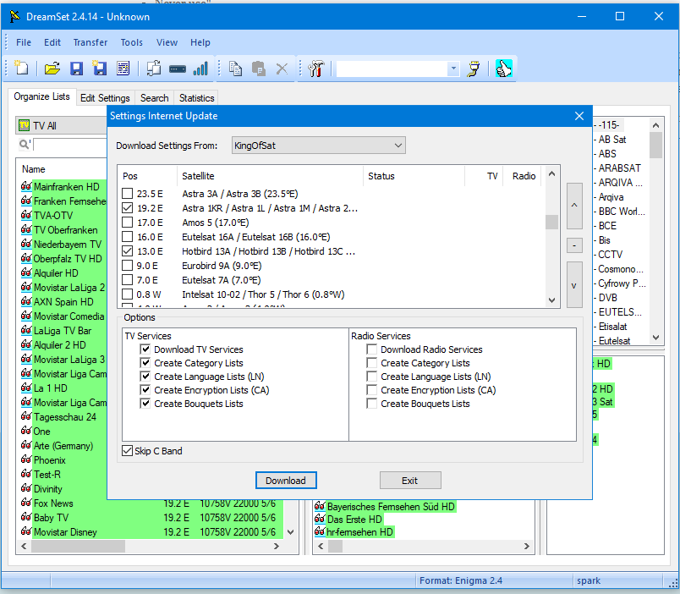680x594 pixels.
Task: Click the channel icon beside Fox News
Action: pyautogui.click(x=26, y=503)
